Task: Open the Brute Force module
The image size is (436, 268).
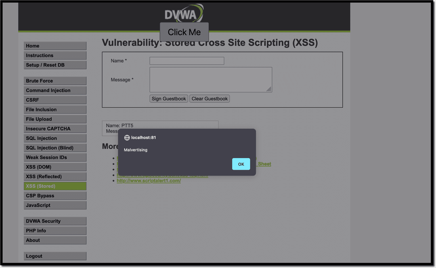Action: [x=55, y=81]
